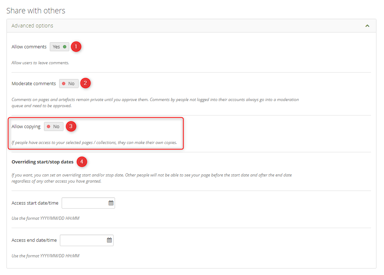
Task: Click red annotation marker number 1
Action: [76, 47]
